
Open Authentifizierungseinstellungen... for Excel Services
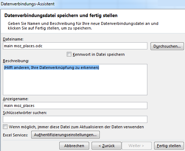(x=65, y=135)
